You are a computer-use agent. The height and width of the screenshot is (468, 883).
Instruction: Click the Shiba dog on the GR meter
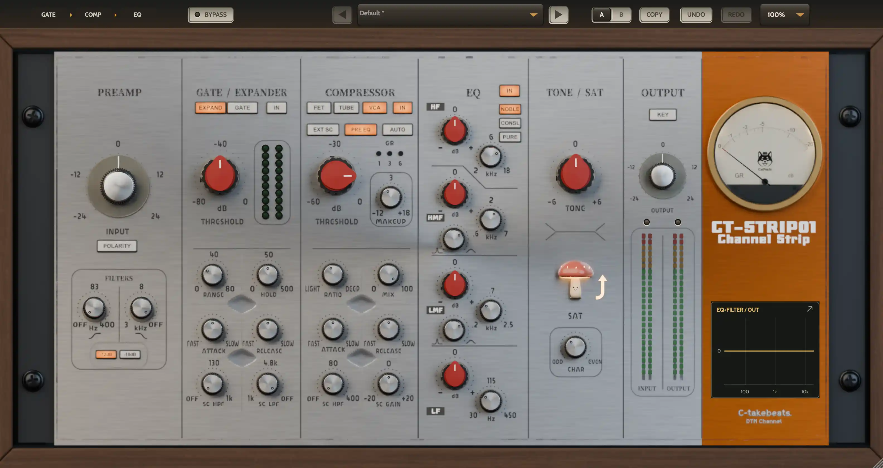click(x=765, y=159)
